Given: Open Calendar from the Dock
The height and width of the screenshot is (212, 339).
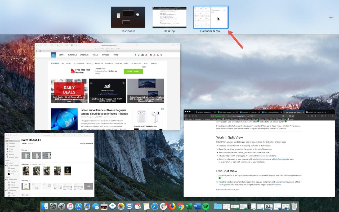Looking at the screenshot, I should tap(138, 206).
